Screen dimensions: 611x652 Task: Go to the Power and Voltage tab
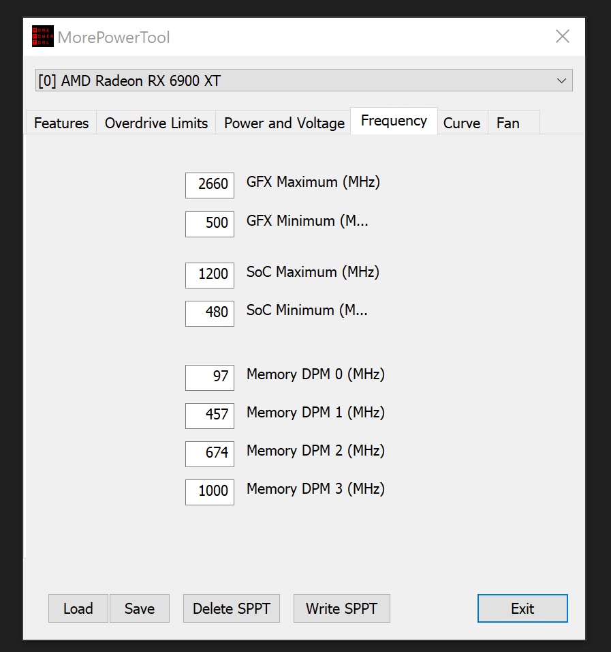[284, 123]
